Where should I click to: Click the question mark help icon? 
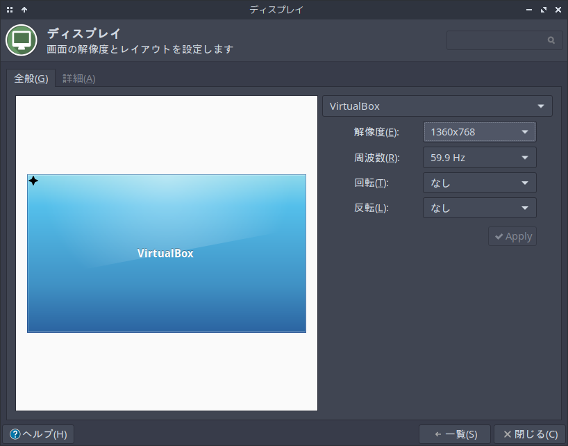click(15, 434)
